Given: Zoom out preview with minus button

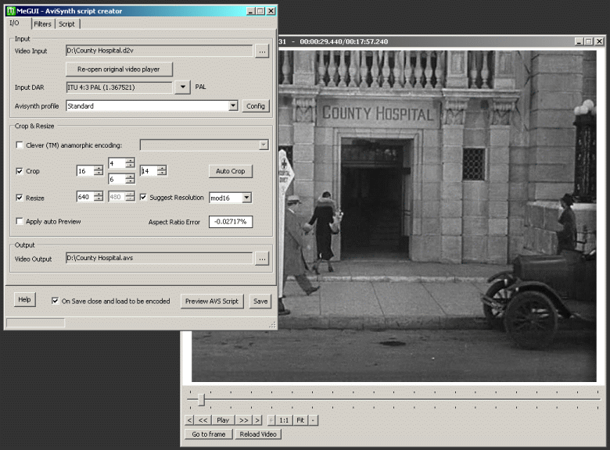Looking at the screenshot, I should [x=313, y=420].
